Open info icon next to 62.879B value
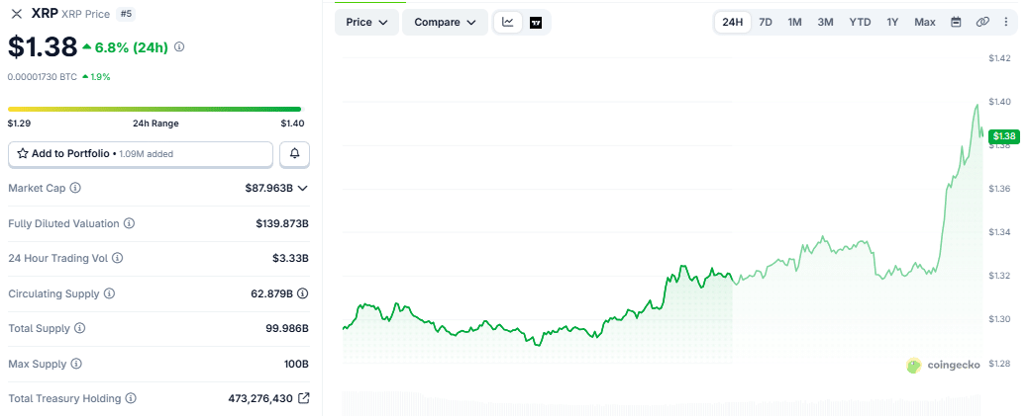 click(302, 293)
